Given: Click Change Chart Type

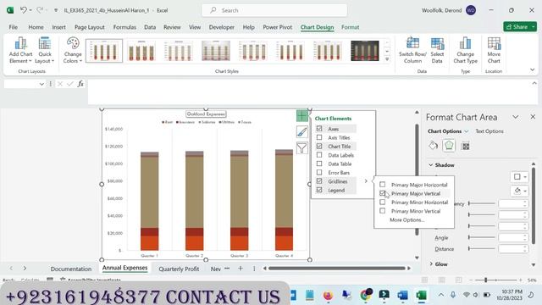Looking at the screenshot, I should pyautogui.click(x=465, y=51).
